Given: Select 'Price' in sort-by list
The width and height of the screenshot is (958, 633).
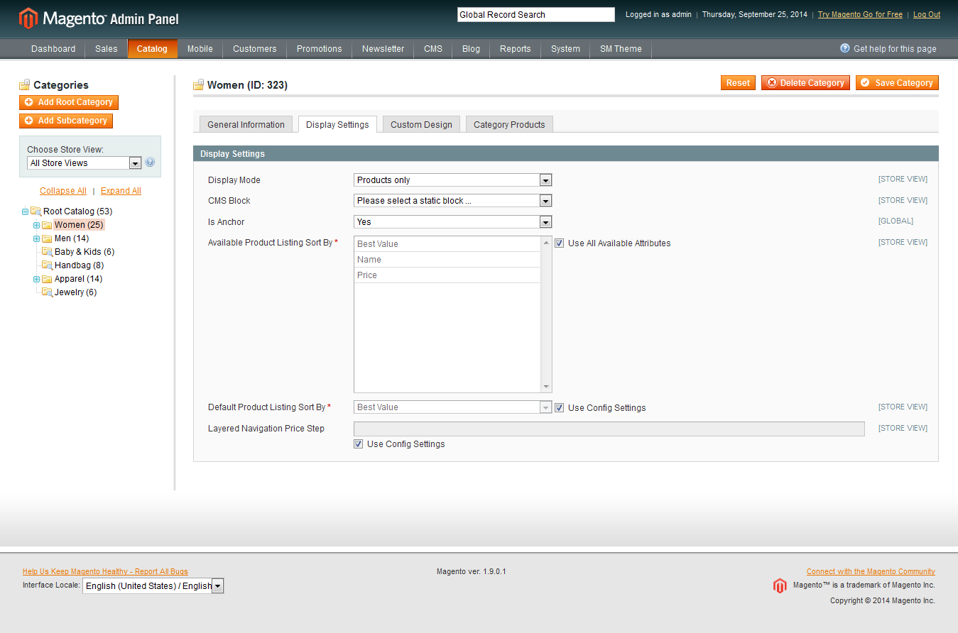Looking at the screenshot, I should [x=447, y=275].
